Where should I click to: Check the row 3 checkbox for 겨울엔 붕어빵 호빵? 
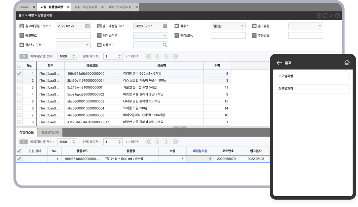[x=19, y=87]
